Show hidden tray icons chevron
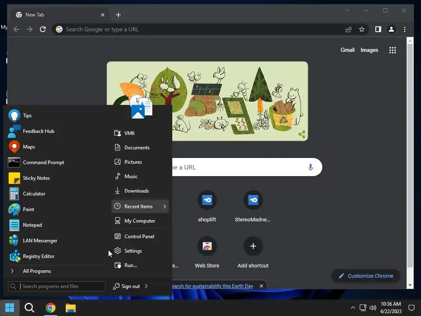Screen dimensions: 421x316 (353, 308)
